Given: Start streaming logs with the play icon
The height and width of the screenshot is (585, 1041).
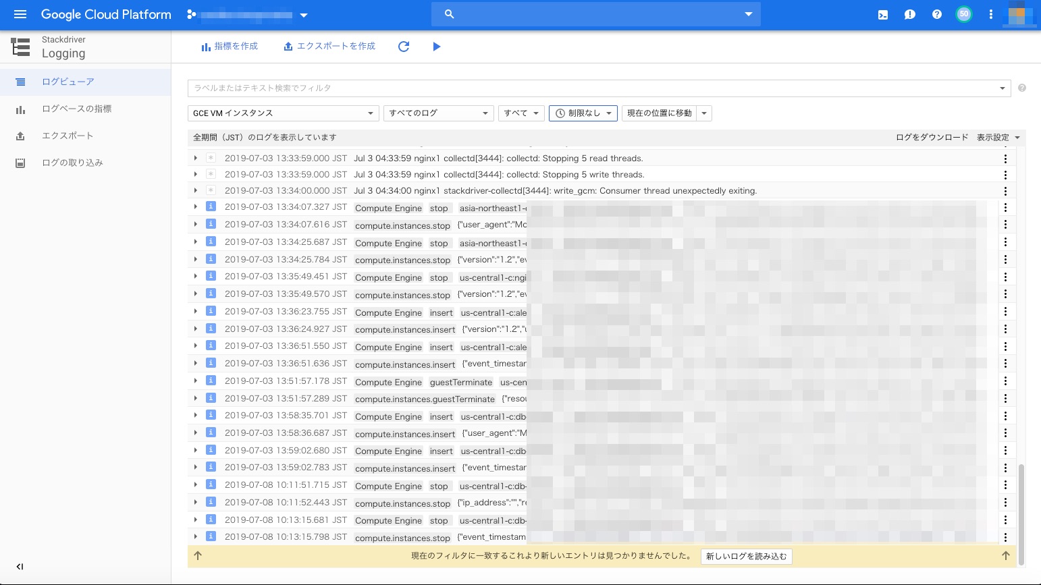Looking at the screenshot, I should pyautogui.click(x=436, y=46).
